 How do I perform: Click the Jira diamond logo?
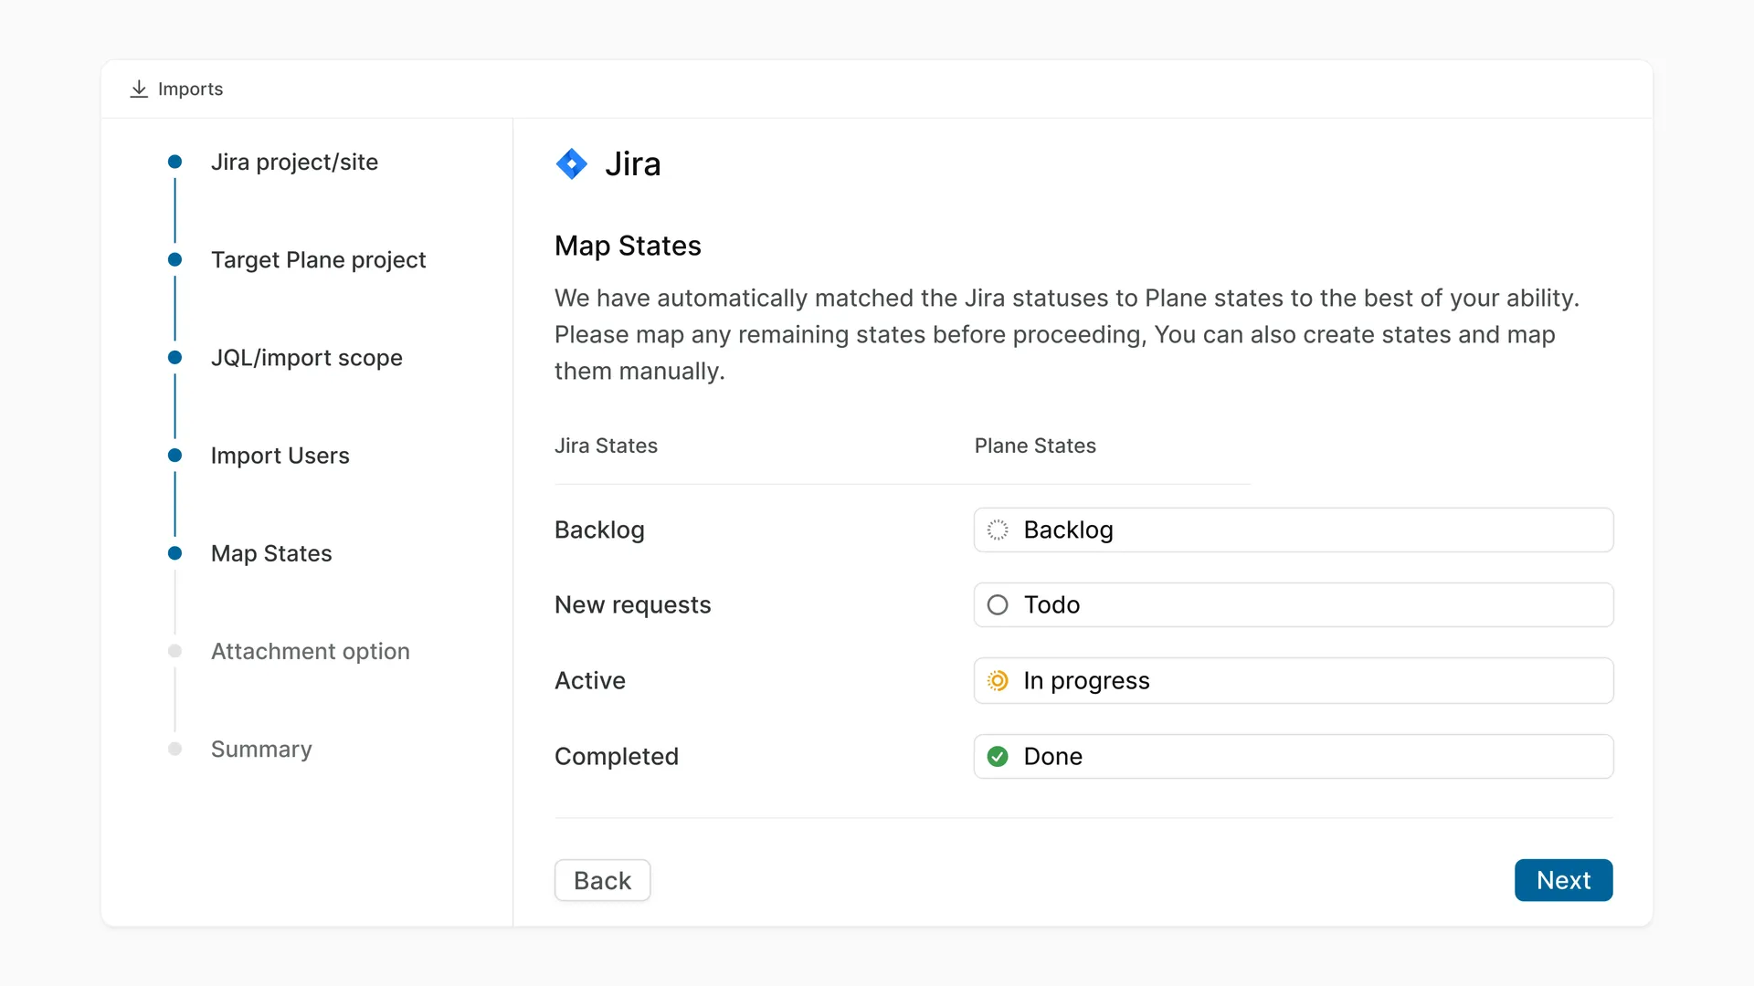(x=572, y=164)
